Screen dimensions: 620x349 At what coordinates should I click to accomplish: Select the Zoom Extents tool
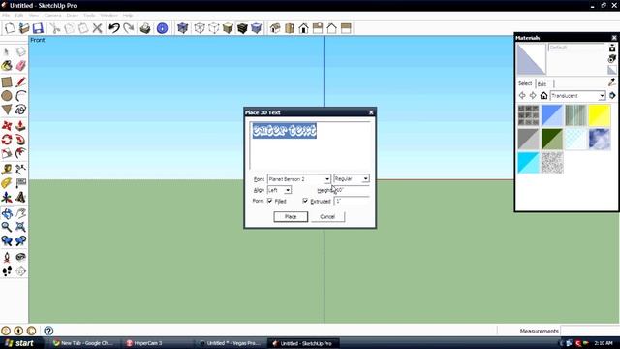click(21, 227)
